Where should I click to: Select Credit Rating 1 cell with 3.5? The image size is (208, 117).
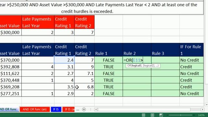click(64, 87)
